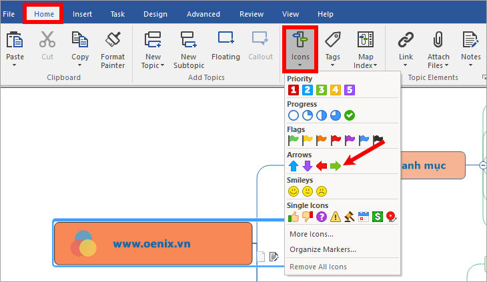
Task: Add the sad smiley icon
Action: pos(321,191)
